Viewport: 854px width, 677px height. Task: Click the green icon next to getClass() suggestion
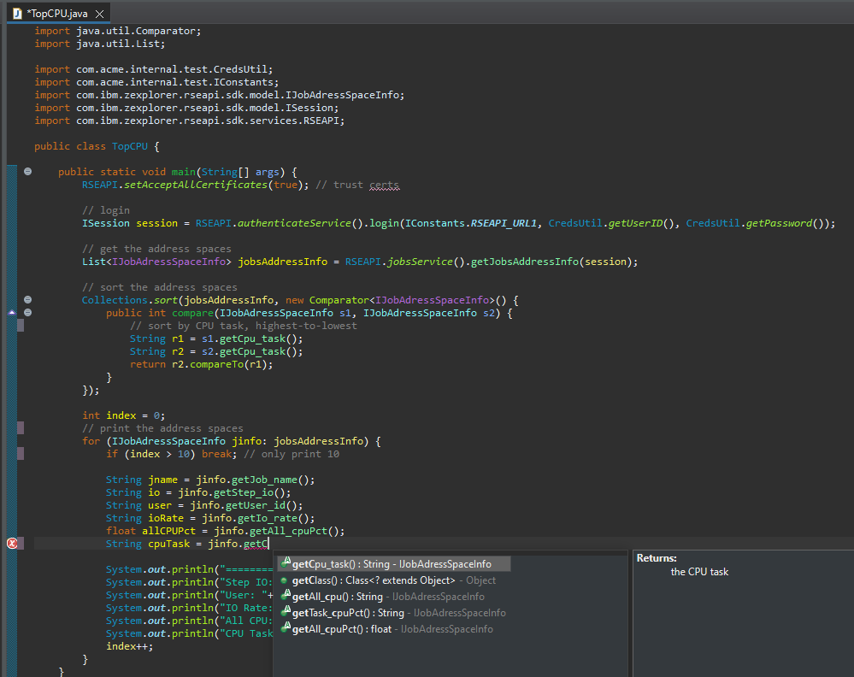(x=284, y=580)
